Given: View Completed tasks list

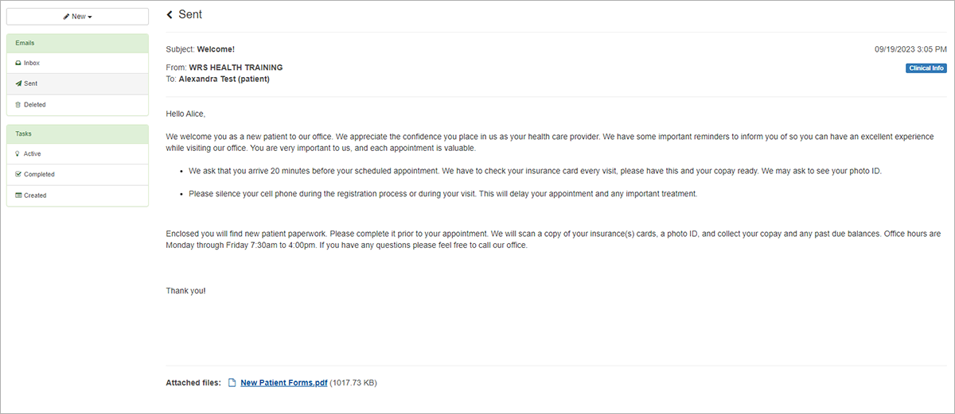Looking at the screenshot, I should click(77, 175).
